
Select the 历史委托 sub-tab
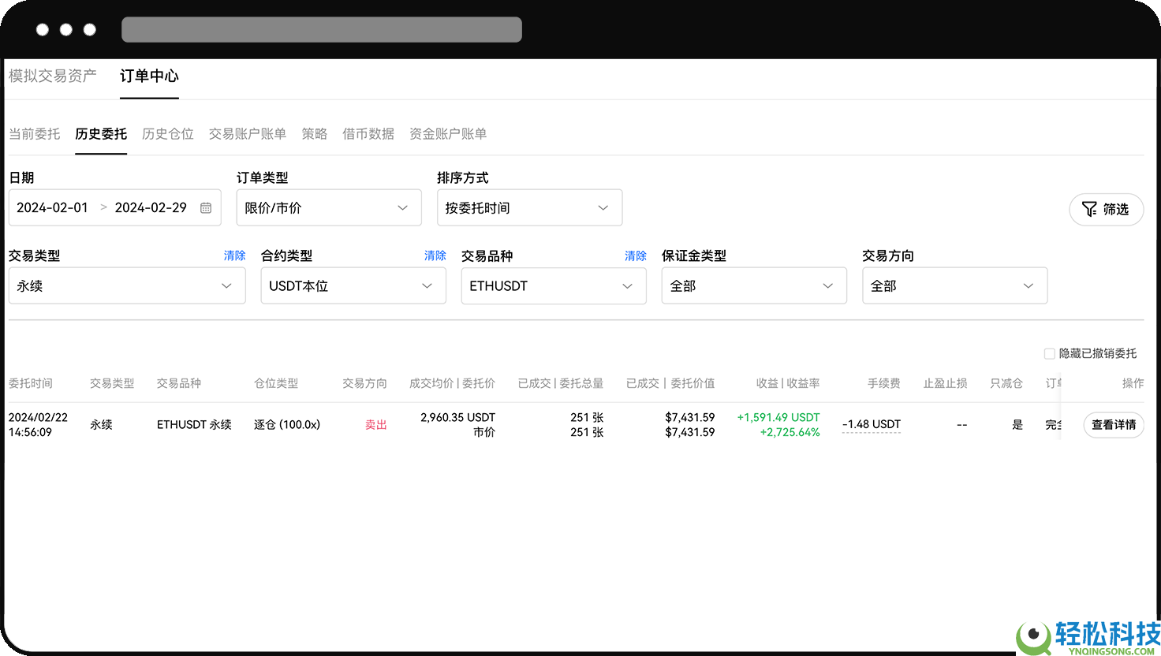[x=101, y=134]
